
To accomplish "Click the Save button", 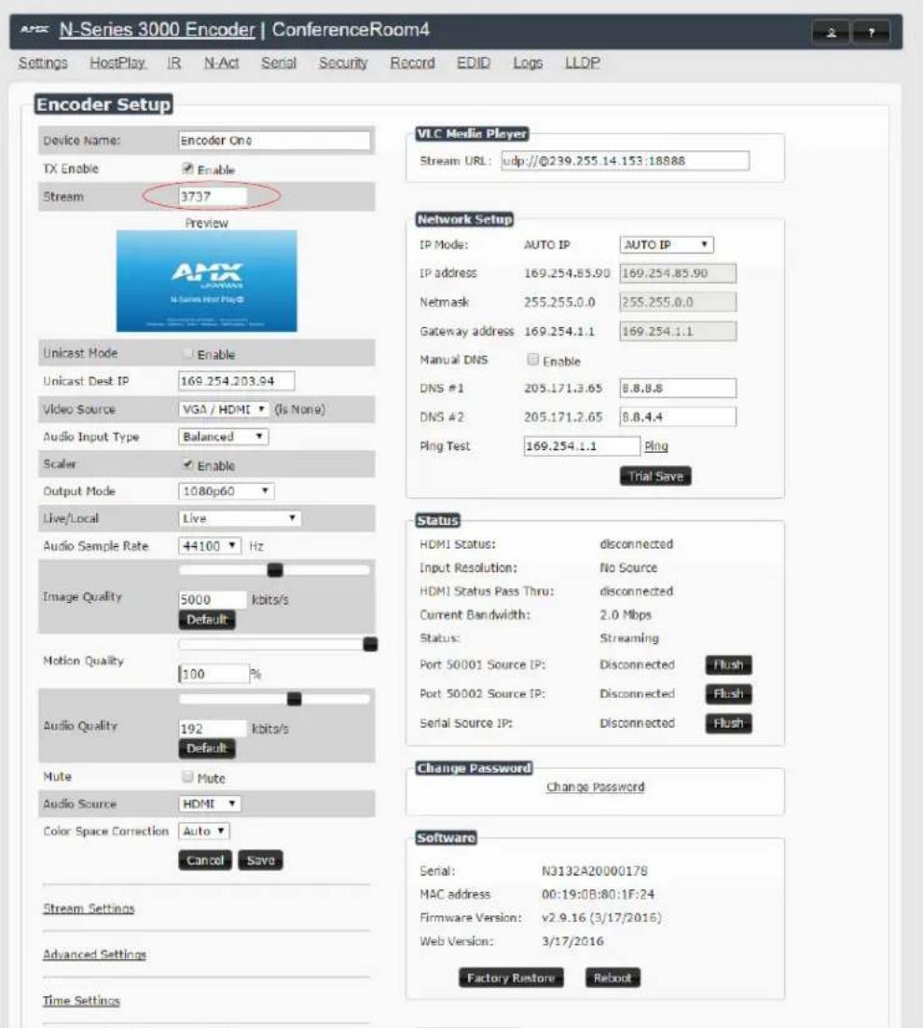I will click(260, 860).
